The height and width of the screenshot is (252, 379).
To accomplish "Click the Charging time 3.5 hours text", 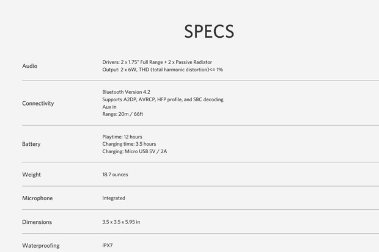I will (x=129, y=144).
